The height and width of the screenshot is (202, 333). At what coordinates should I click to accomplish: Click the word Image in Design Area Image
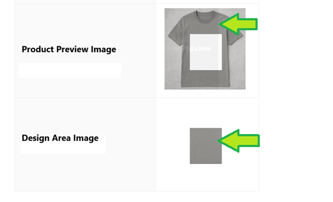click(86, 138)
